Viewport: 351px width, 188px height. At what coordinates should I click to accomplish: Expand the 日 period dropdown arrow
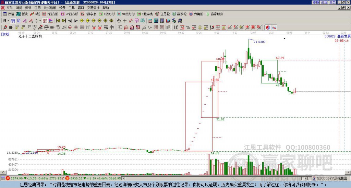(8, 21)
